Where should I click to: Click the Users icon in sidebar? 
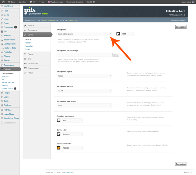pyautogui.click(x=2, y=97)
